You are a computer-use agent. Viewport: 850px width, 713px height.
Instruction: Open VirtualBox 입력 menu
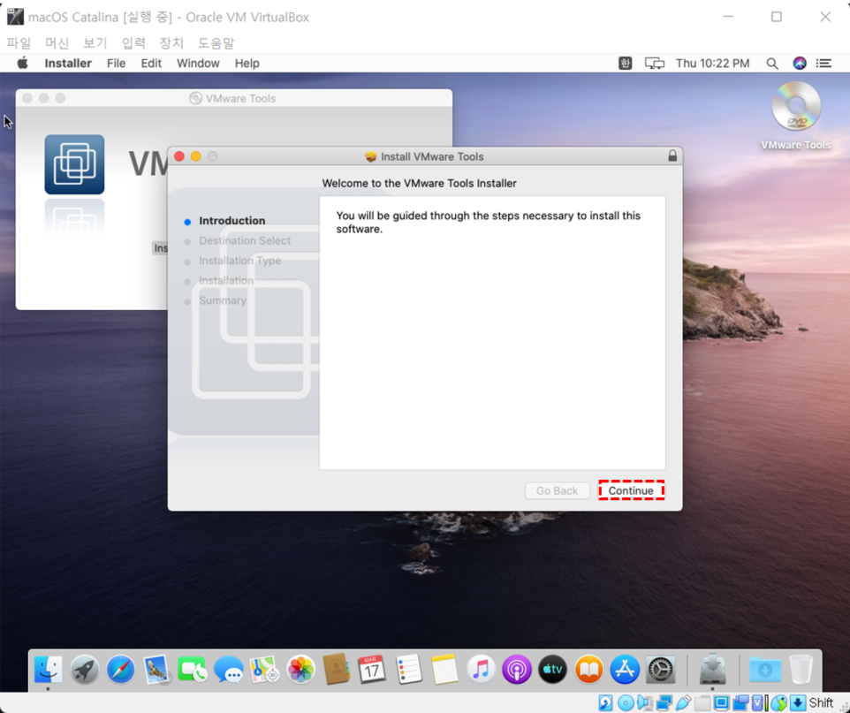click(x=133, y=42)
